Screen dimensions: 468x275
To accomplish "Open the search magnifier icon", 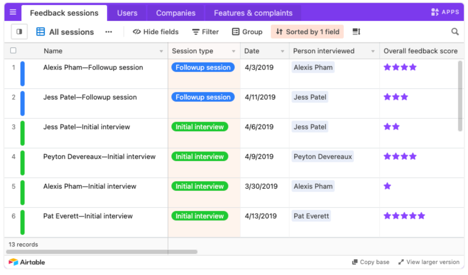I will click(x=455, y=31).
